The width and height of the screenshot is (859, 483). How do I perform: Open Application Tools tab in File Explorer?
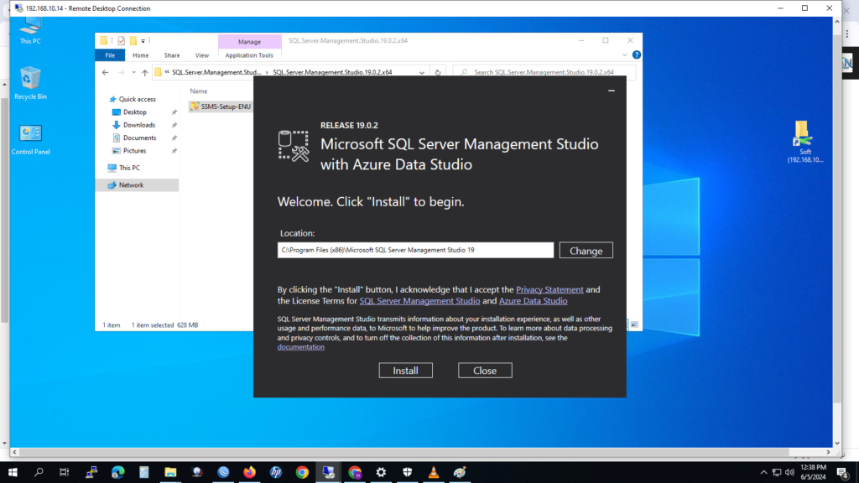[x=248, y=55]
